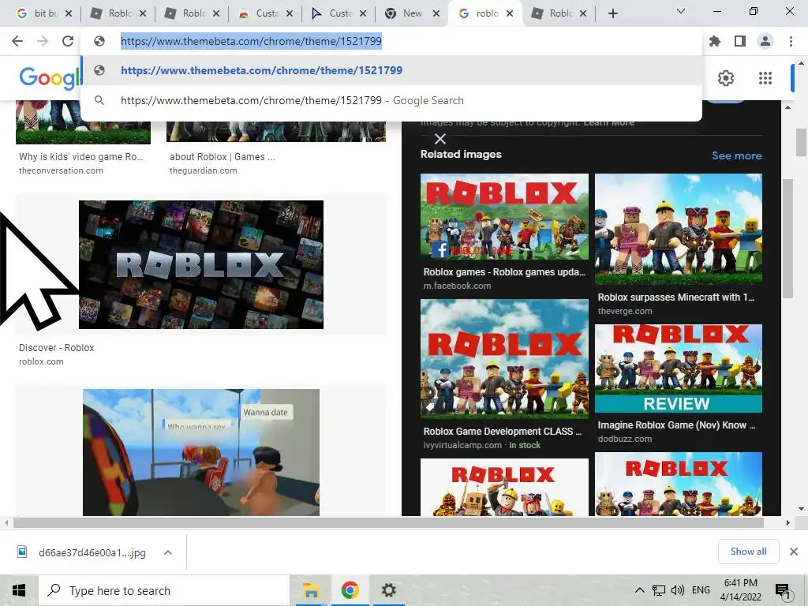Close the New tab
Image resolution: width=808 pixels, height=606 pixels.
(436, 13)
